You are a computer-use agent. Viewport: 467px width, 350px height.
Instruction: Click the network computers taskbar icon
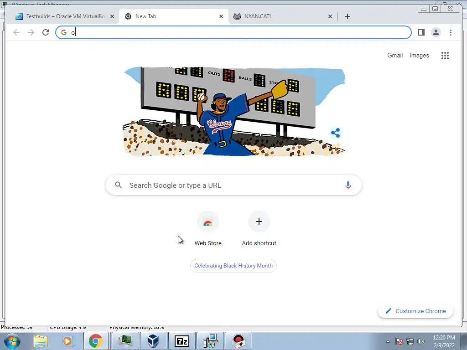coord(210,341)
